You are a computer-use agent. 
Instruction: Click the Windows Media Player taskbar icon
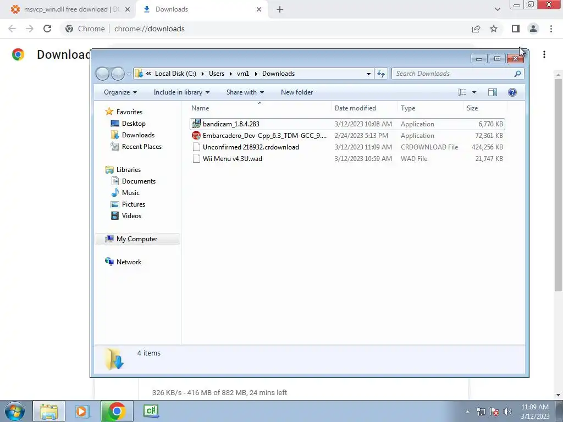pyautogui.click(x=82, y=411)
